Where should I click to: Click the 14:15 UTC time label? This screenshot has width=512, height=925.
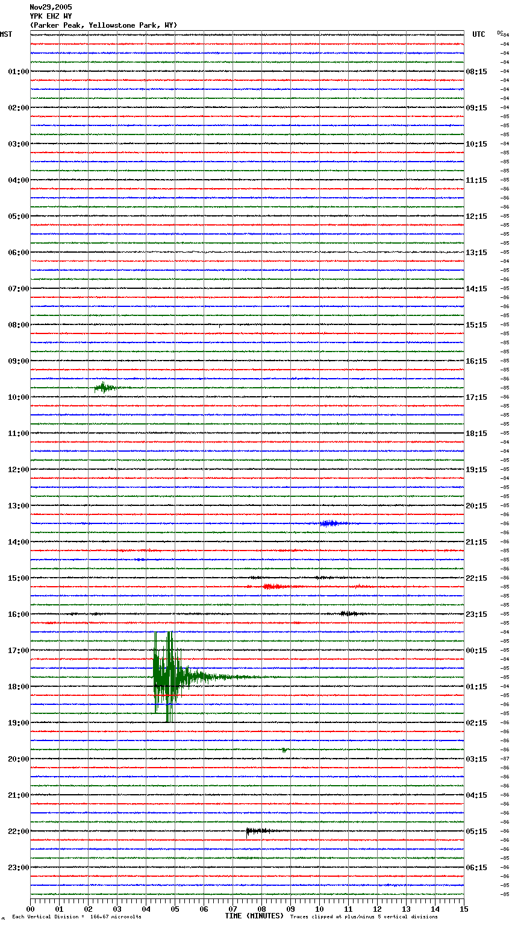pyautogui.click(x=476, y=289)
